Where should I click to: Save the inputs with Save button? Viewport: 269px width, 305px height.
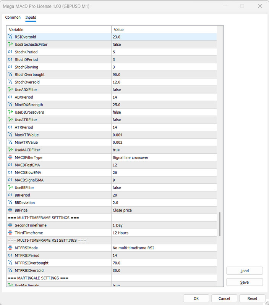click(x=245, y=282)
